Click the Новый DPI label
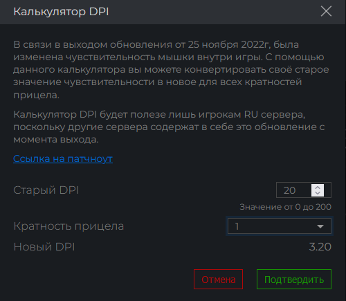The width and height of the screenshot is (346, 301). [44, 247]
